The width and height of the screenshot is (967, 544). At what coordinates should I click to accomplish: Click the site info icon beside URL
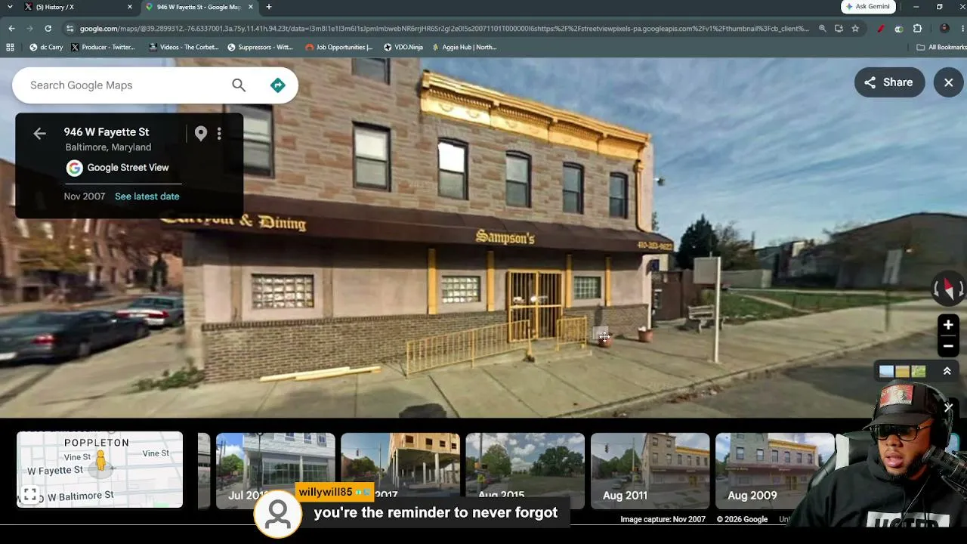coord(70,29)
